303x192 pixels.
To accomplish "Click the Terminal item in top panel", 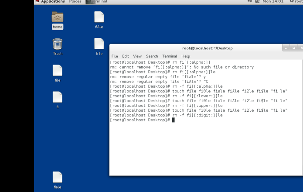I will (x=97, y=2).
